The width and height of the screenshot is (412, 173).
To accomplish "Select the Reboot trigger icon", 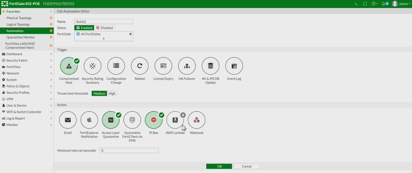I will pos(139,66).
